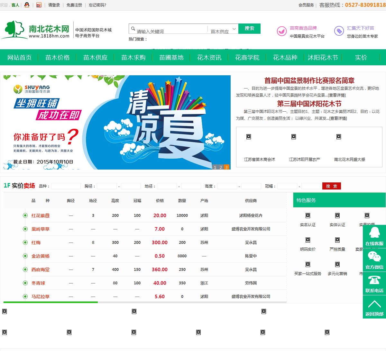Click supplier 沭阳杨业花卉
This screenshot has height=351, width=386.
pos(251,216)
